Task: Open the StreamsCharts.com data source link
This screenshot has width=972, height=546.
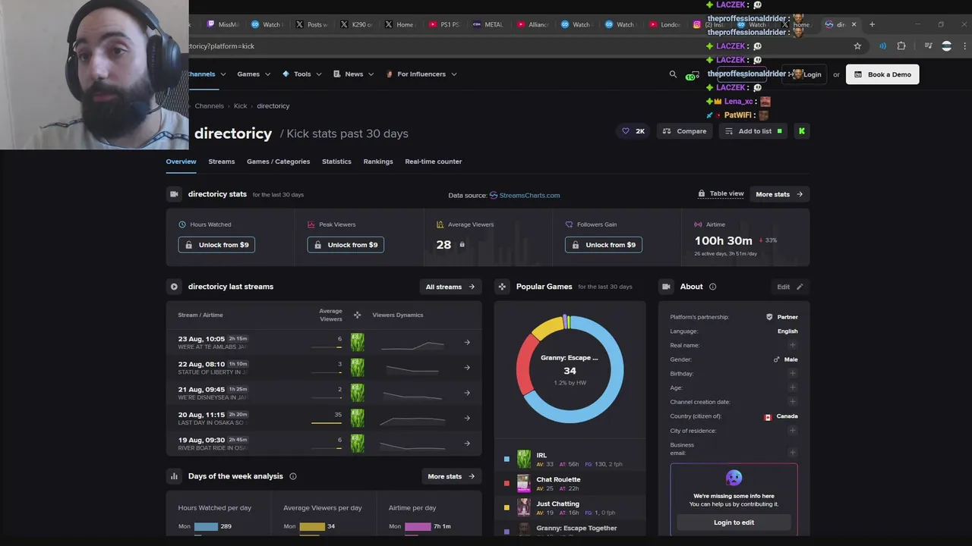Action: click(x=525, y=195)
